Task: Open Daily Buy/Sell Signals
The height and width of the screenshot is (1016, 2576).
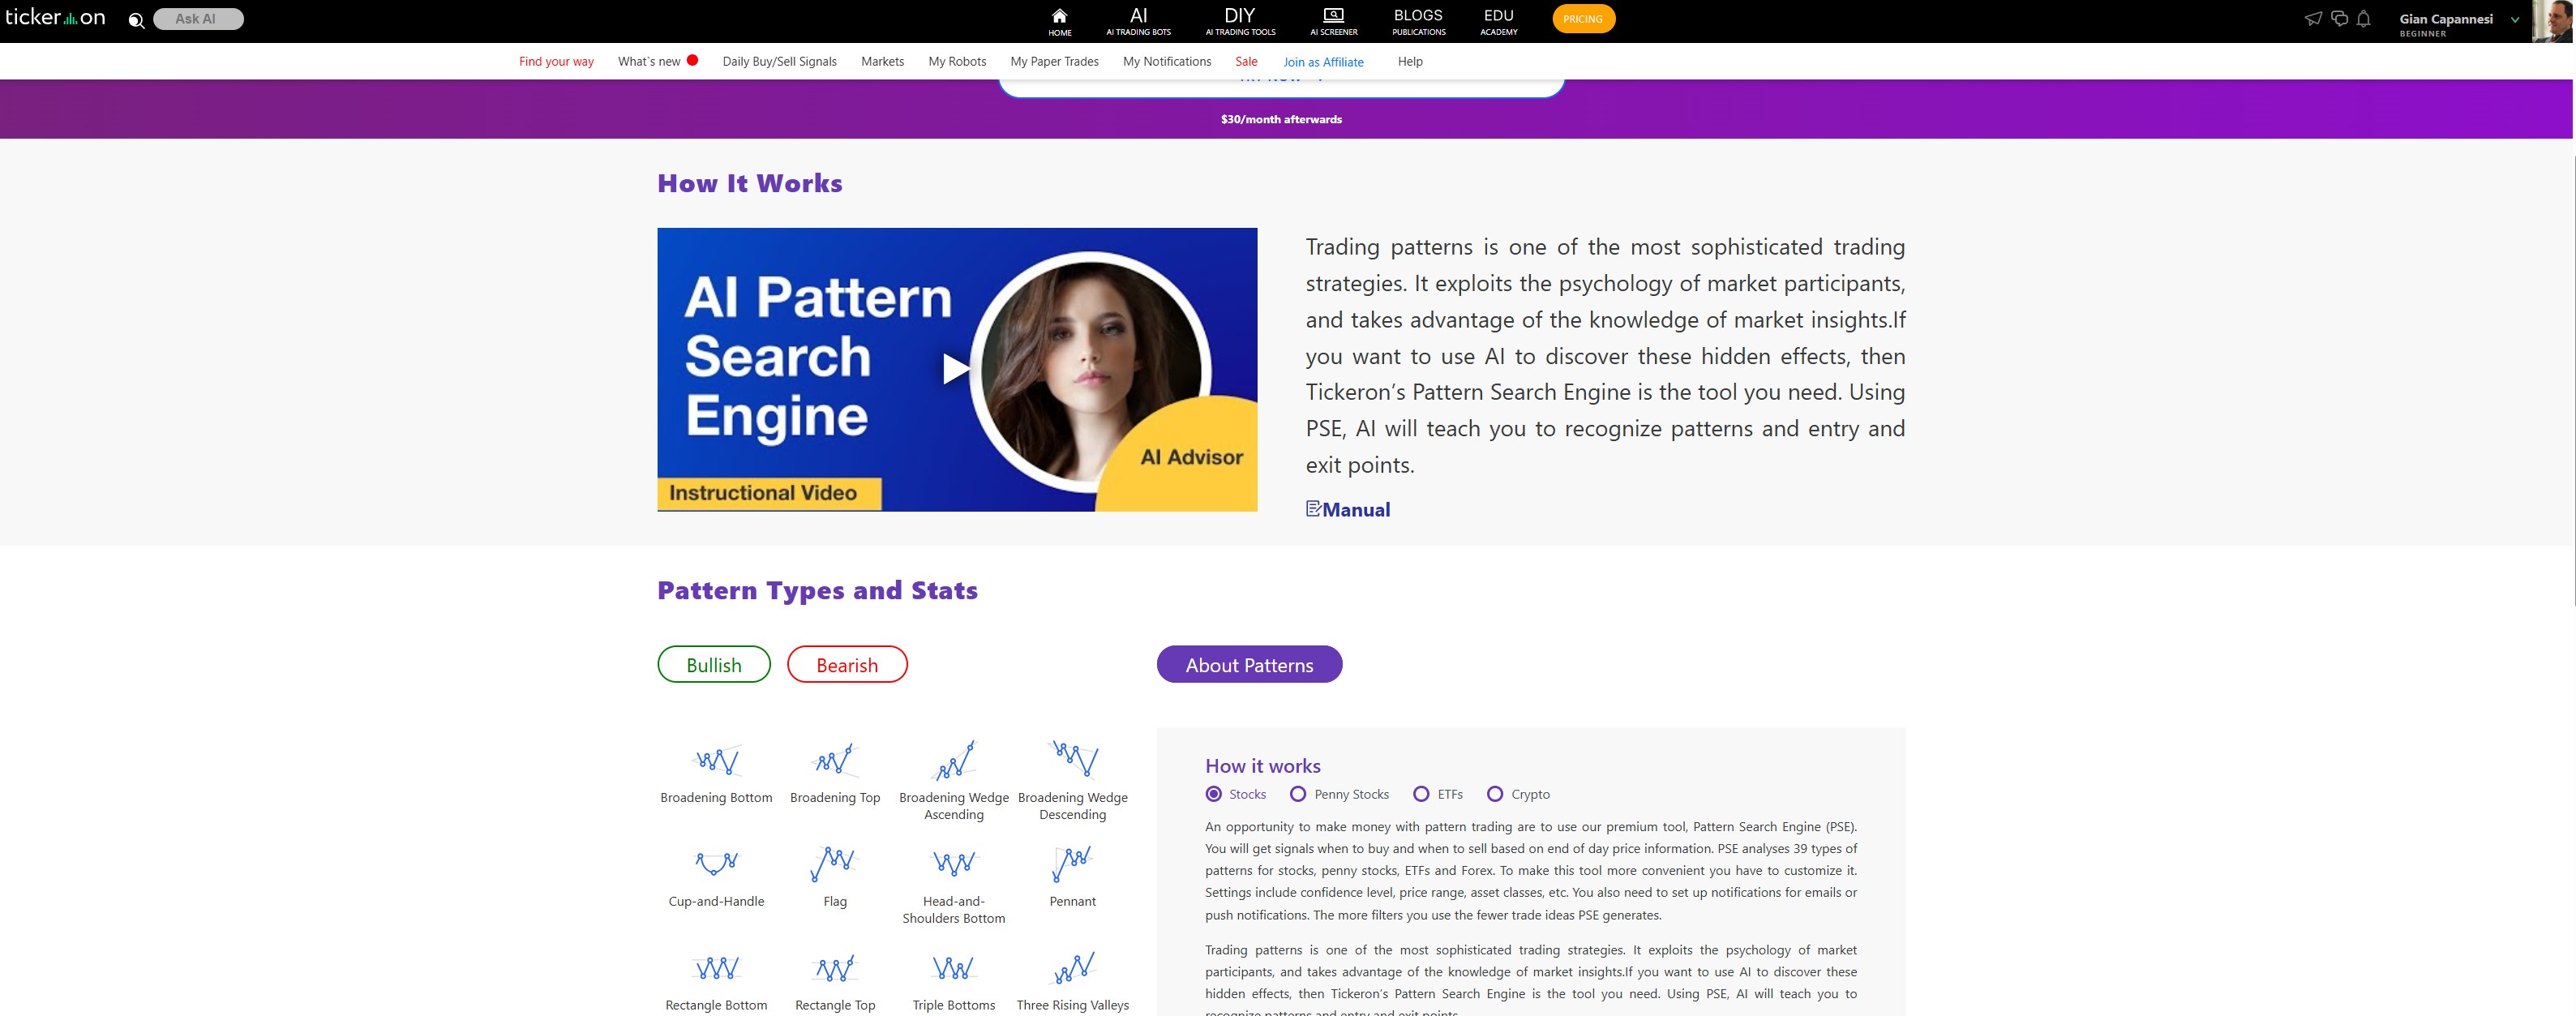Action: [x=779, y=62]
